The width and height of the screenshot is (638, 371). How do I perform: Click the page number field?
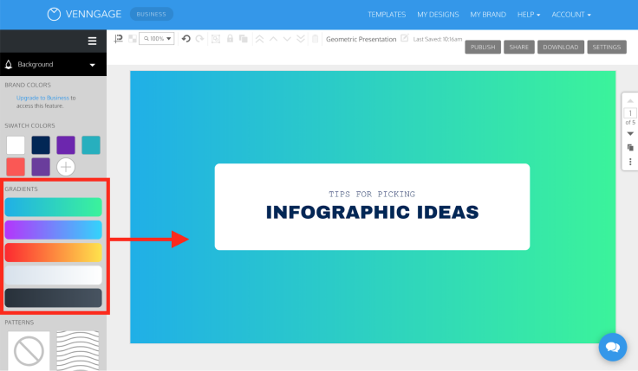click(x=630, y=112)
